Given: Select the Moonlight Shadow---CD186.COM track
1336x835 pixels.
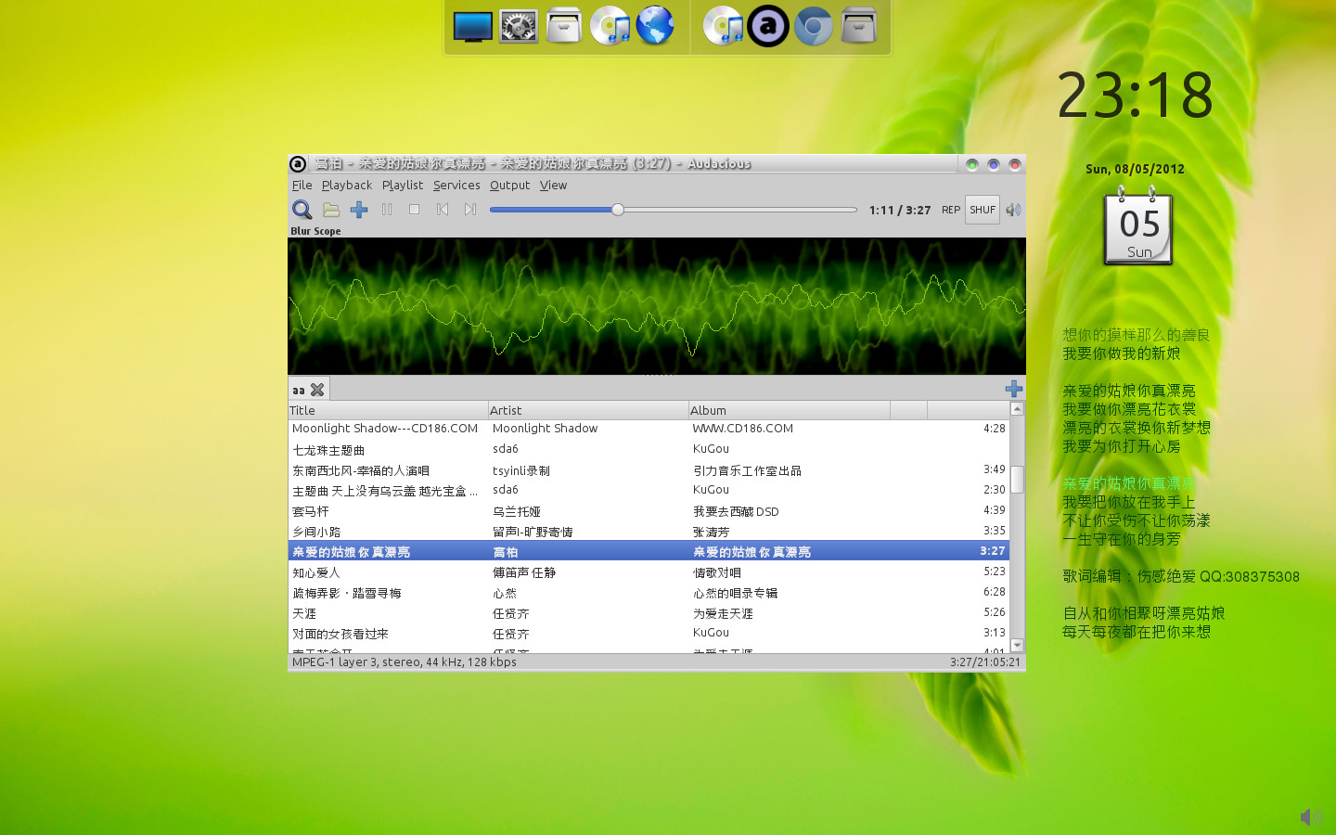Looking at the screenshot, I should [649, 429].
